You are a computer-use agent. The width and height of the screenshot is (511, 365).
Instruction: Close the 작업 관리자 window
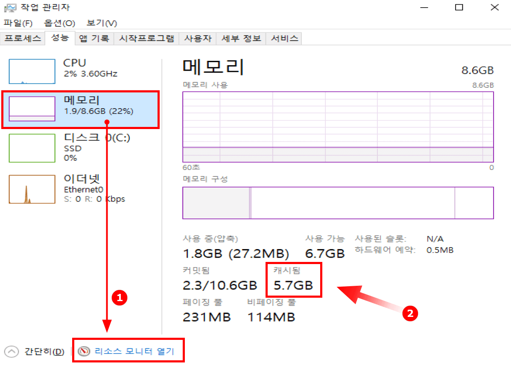tap(494, 8)
